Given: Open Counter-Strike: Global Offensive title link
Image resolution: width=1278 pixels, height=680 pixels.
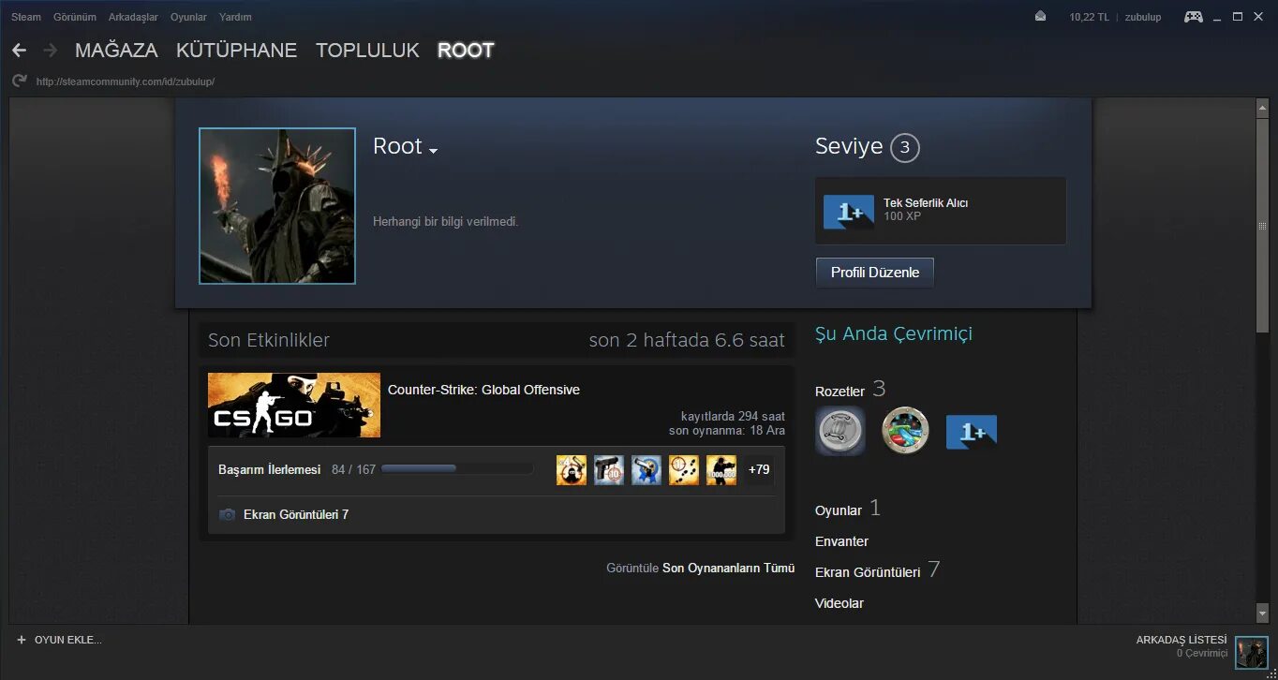Looking at the screenshot, I should pyautogui.click(x=483, y=390).
